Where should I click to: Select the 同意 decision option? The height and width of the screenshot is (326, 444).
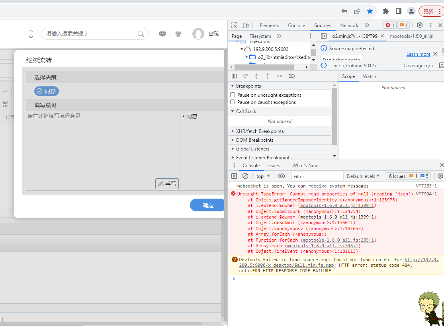(47, 91)
